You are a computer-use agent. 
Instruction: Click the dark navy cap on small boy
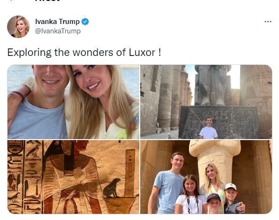[214, 197]
